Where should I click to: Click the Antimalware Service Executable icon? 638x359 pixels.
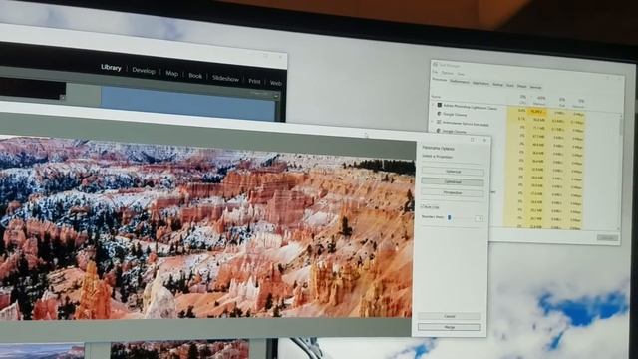pos(439,122)
